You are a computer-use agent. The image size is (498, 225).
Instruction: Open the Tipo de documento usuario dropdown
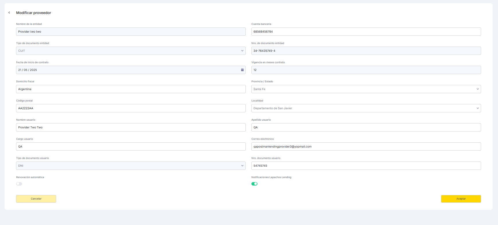(131, 166)
